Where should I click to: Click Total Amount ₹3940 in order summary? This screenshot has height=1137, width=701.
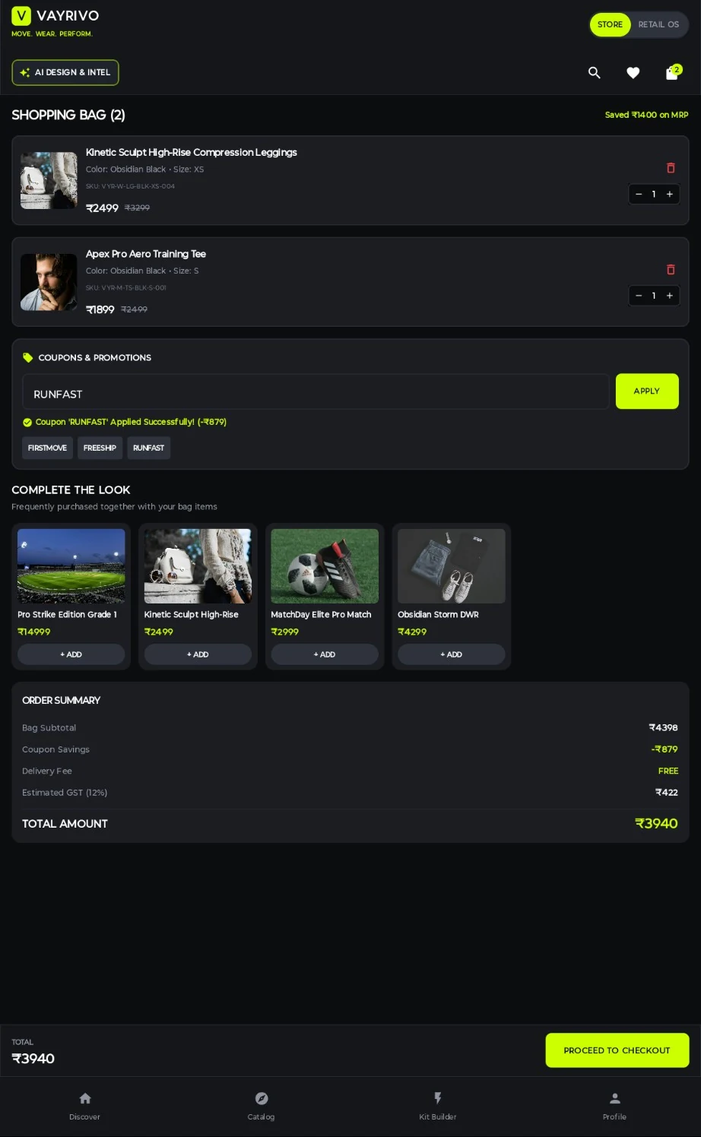point(656,823)
